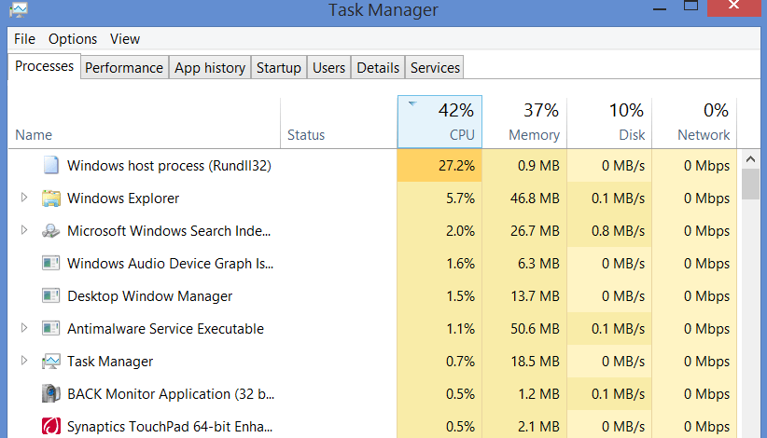
Task: Click the Desktop Window Manager icon
Action: pyautogui.click(x=51, y=296)
